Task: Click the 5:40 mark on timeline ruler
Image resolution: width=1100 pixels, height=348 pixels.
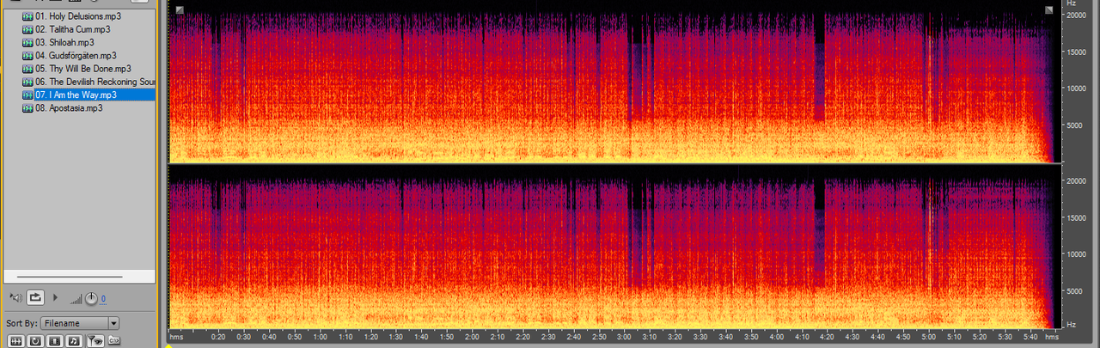Action: click(x=1030, y=338)
